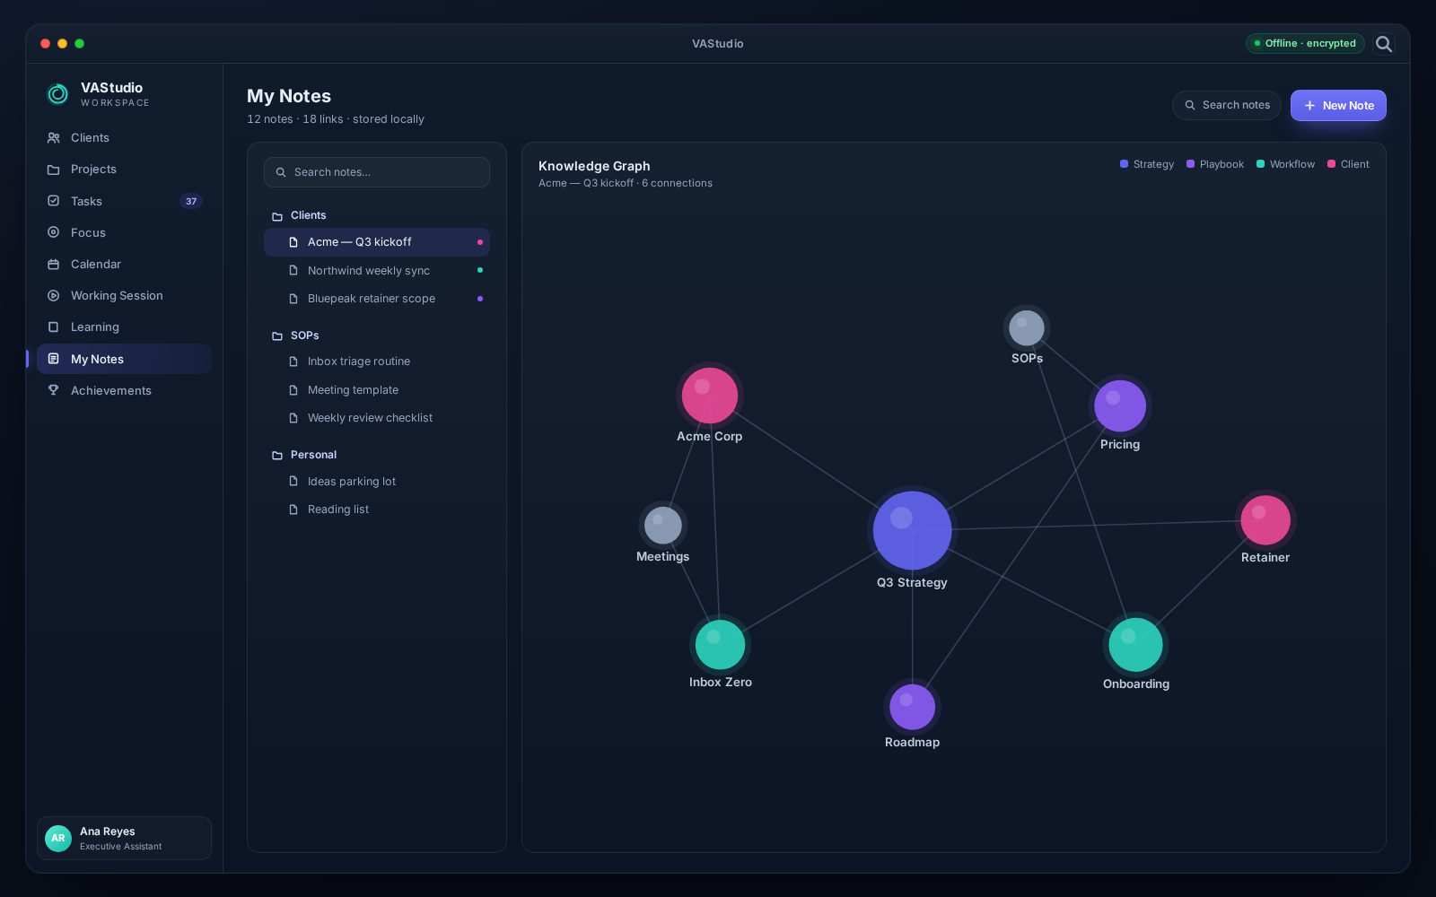Open Clients via its people icon

54,137
